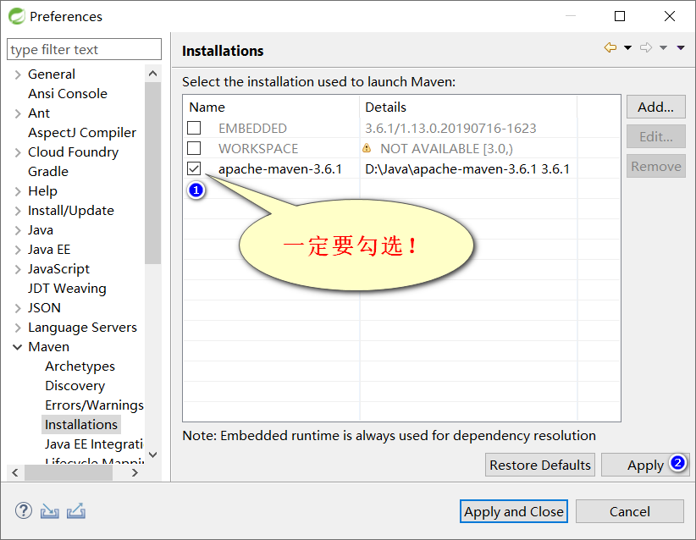Click the Remove button

[x=655, y=167]
